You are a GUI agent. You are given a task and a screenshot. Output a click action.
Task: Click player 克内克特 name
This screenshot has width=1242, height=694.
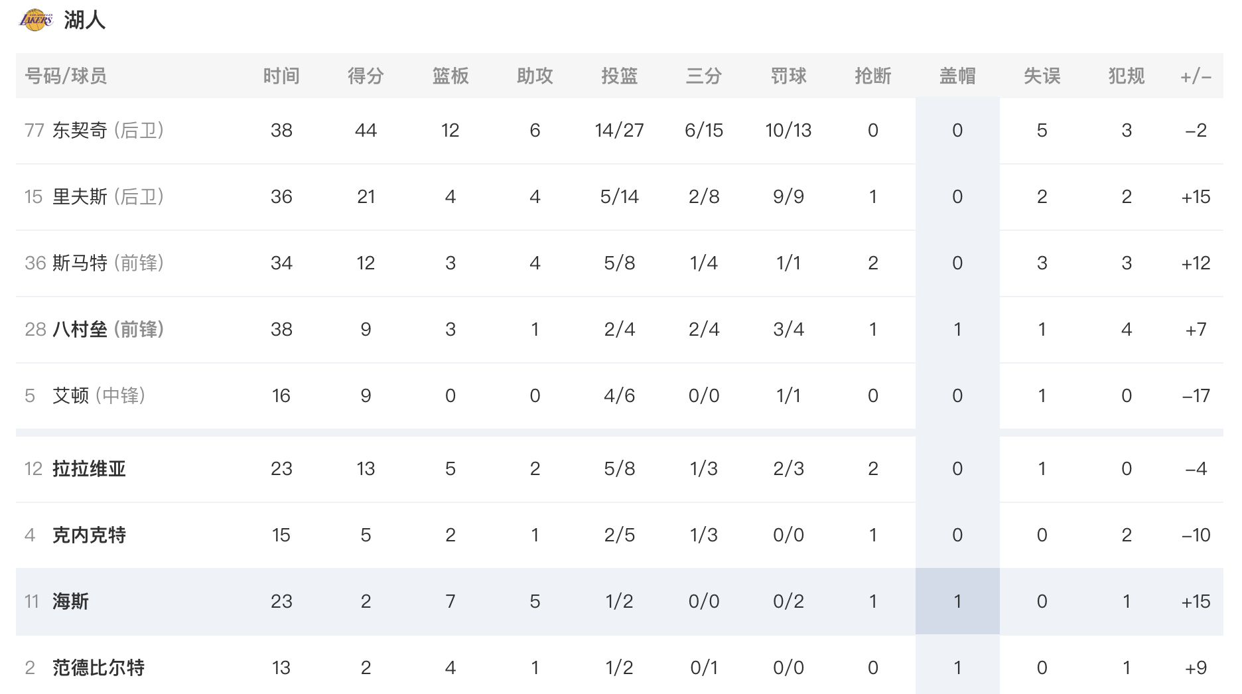[89, 535]
